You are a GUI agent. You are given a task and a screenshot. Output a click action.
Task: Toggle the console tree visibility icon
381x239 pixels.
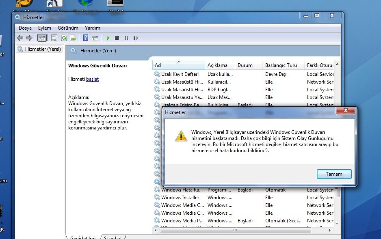(42, 37)
